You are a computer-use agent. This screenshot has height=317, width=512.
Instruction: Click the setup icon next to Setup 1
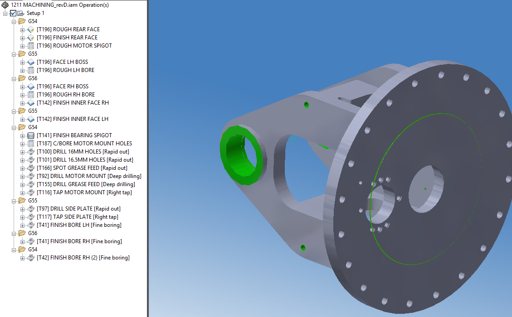tap(20, 13)
